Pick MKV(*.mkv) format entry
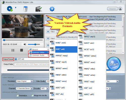 click(63, 75)
